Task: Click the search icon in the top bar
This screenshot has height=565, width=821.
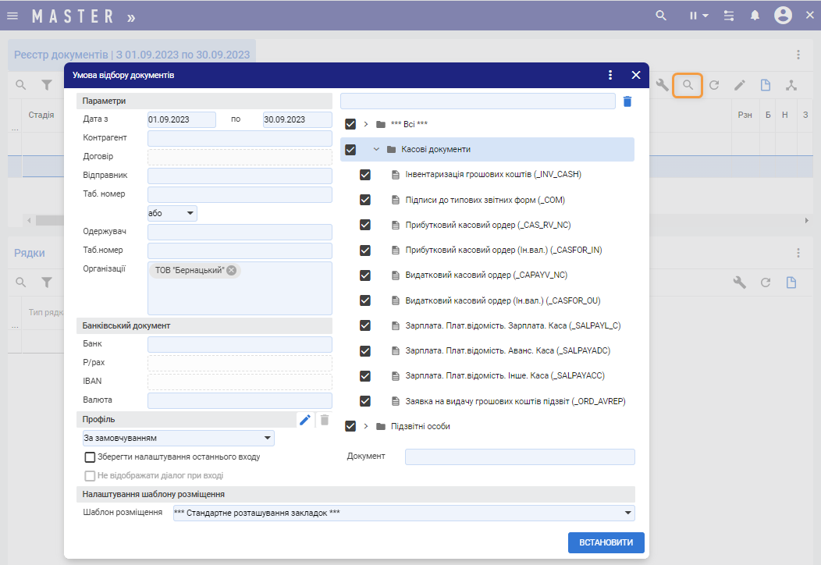Action: pos(661,16)
